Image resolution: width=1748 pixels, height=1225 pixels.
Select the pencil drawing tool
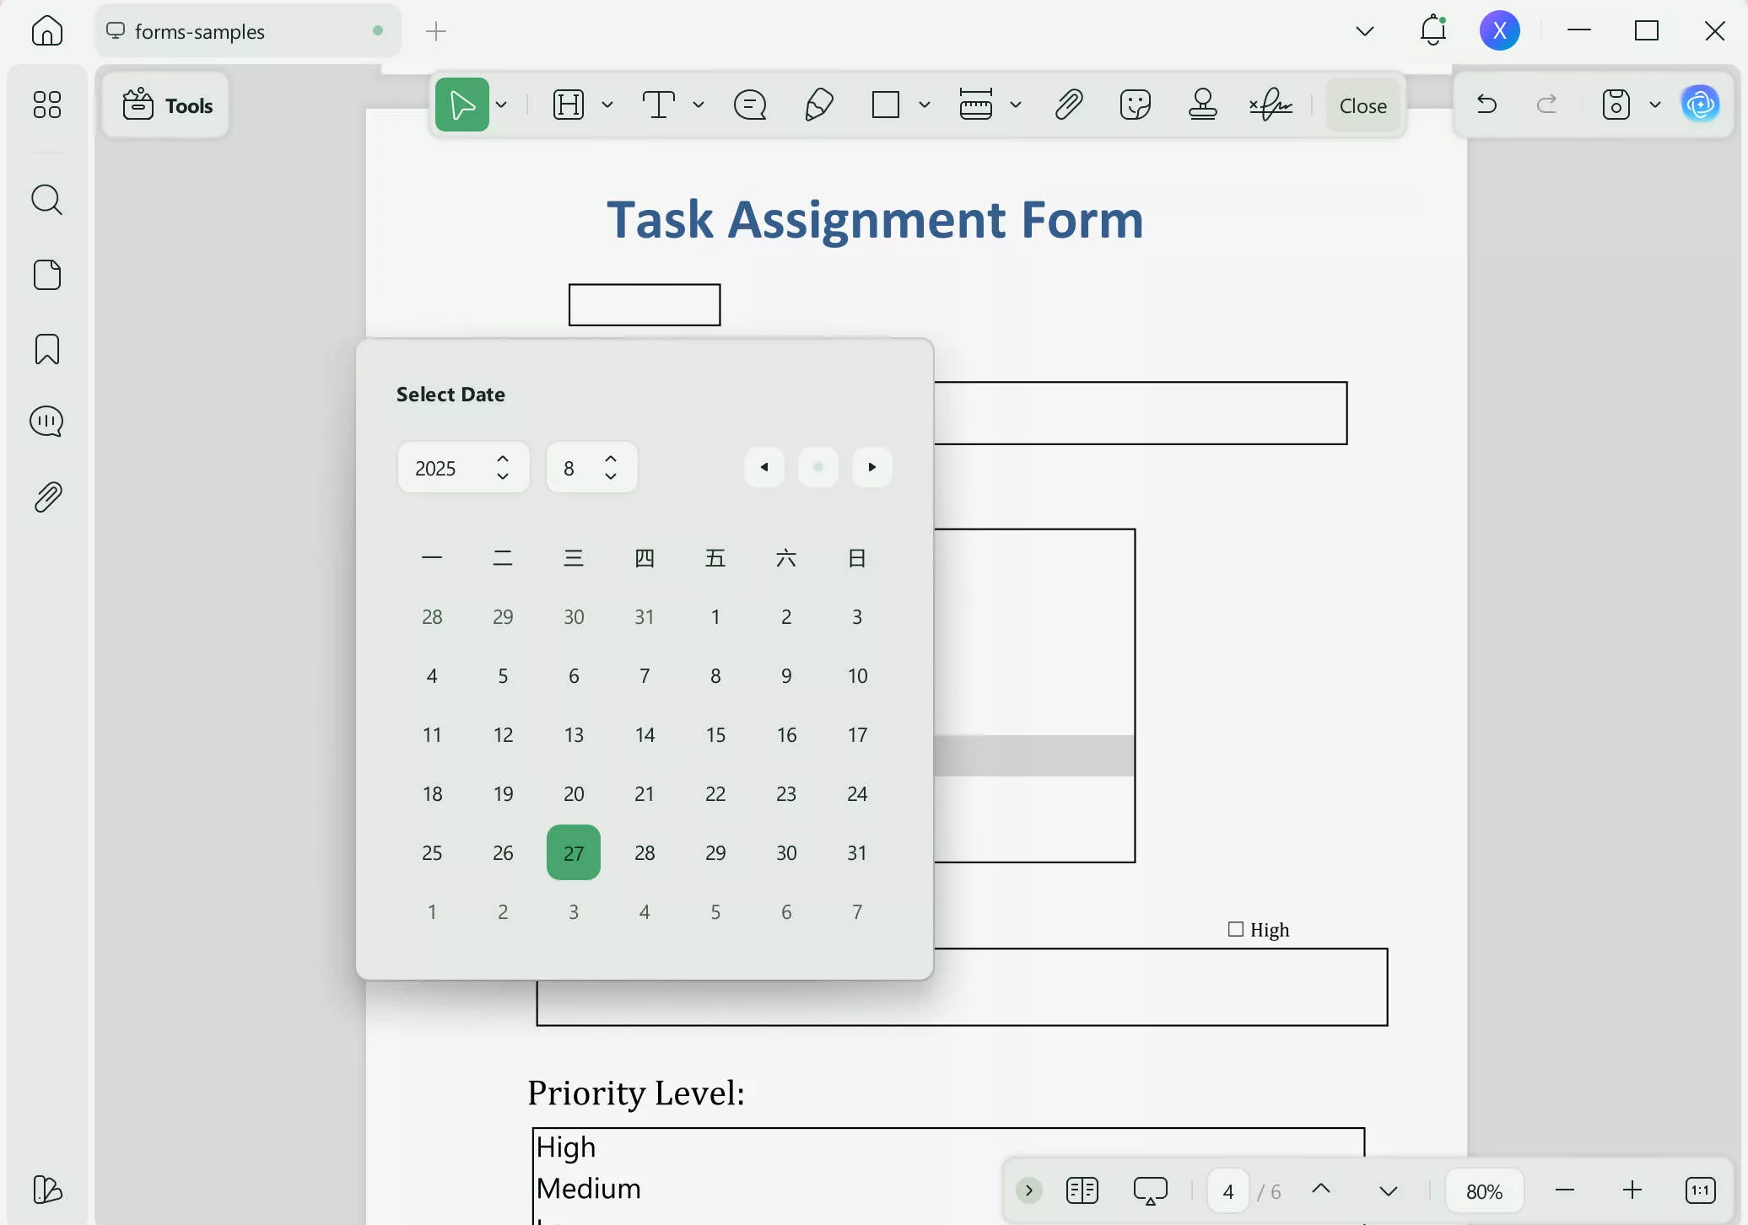[818, 105]
